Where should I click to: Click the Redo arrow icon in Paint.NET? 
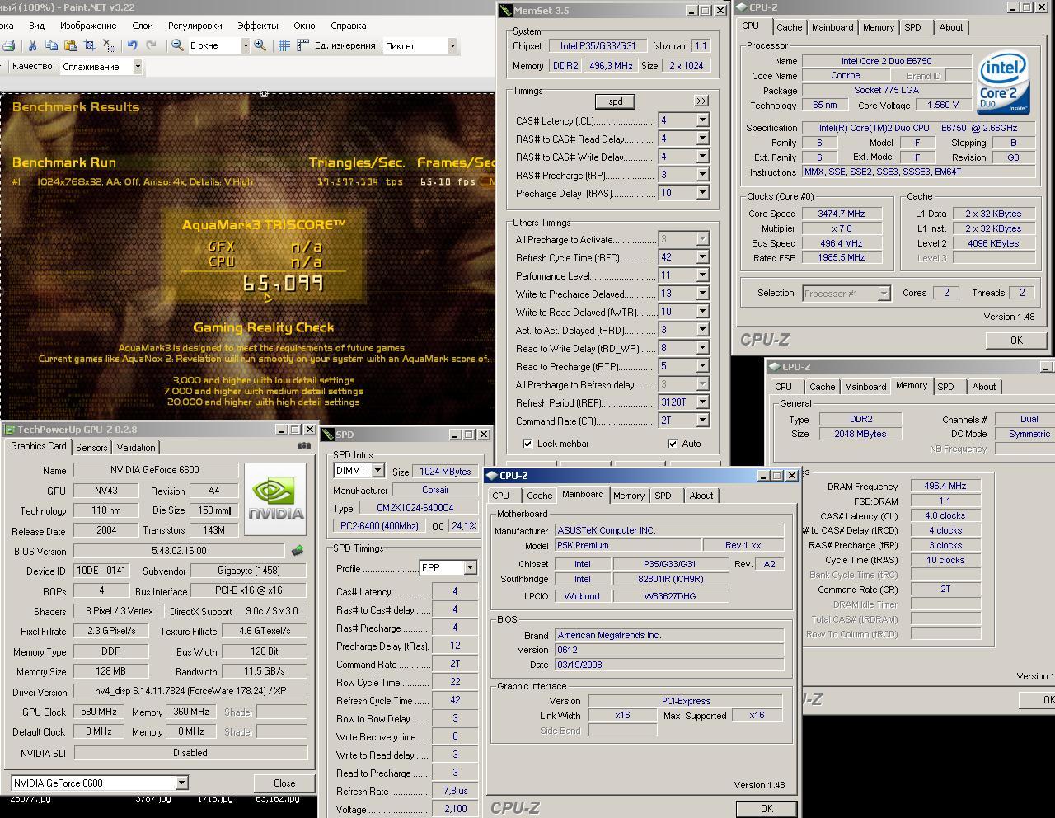point(151,46)
